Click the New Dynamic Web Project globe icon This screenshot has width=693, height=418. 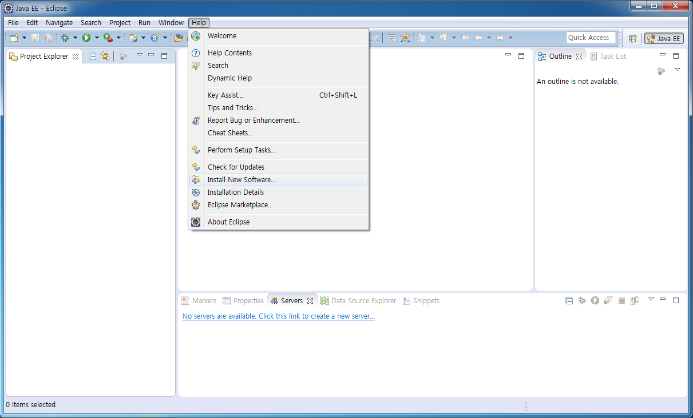coord(133,38)
